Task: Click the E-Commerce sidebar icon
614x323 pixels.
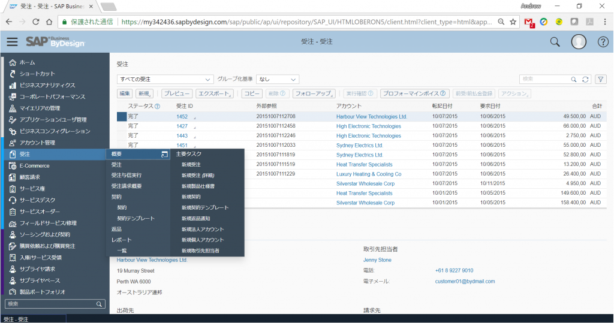Action: (x=13, y=166)
